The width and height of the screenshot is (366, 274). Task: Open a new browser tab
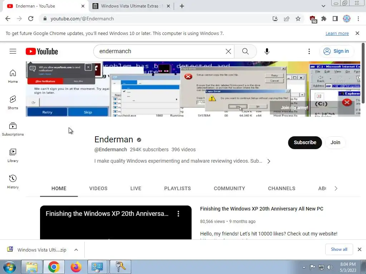(182, 6)
